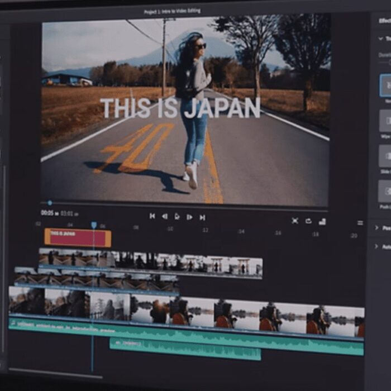Screen dimensions: 391x391
Task: Click the preview scrubber handle
Action: [50, 203]
